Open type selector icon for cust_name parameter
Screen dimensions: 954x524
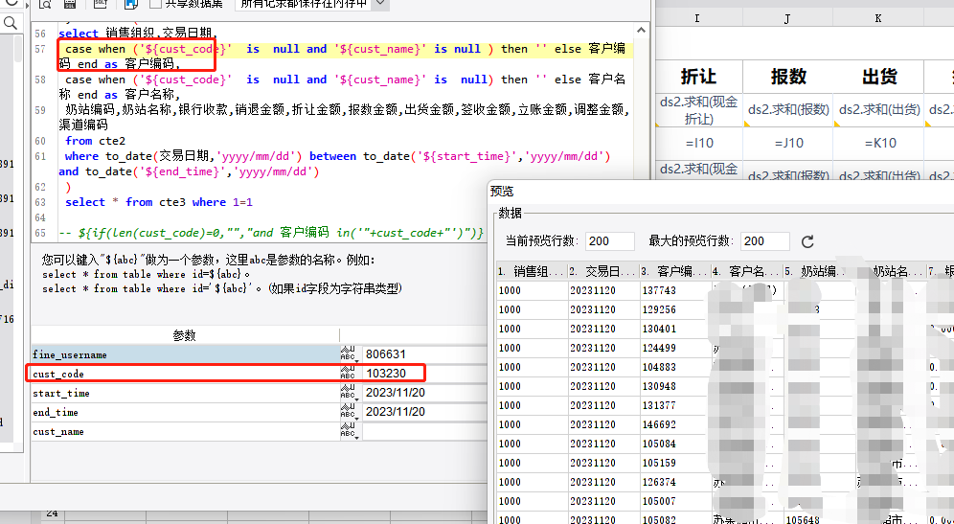click(x=348, y=431)
